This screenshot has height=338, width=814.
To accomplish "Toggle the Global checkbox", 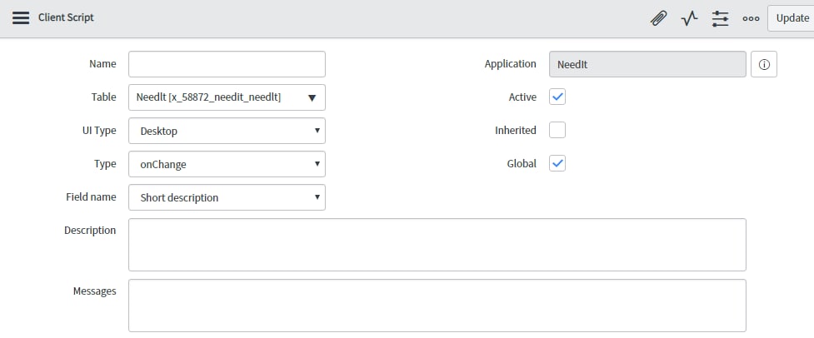I will pyautogui.click(x=557, y=163).
